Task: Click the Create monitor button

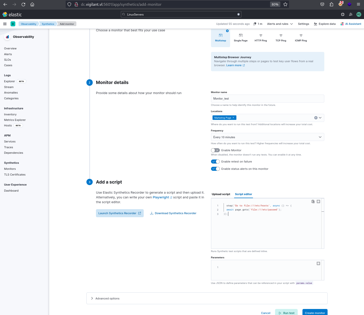Action: tap(315, 313)
